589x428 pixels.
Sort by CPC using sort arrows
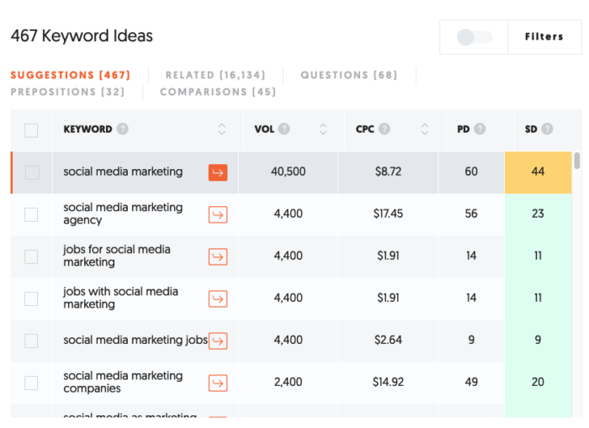425,129
